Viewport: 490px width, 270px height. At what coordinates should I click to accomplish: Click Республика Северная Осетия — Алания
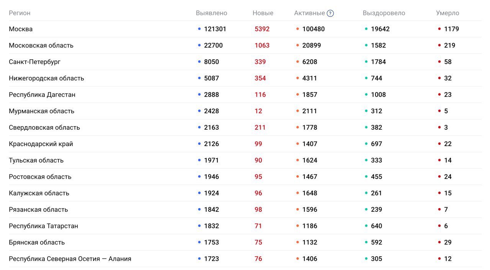pyautogui.click(x=70, y=259)
